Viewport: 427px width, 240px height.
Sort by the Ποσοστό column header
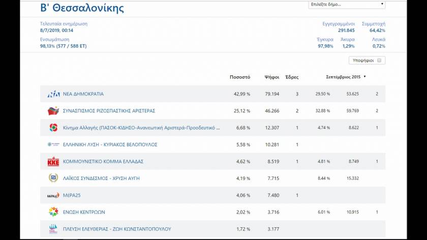pyautogui.click(x=240, y=77)
